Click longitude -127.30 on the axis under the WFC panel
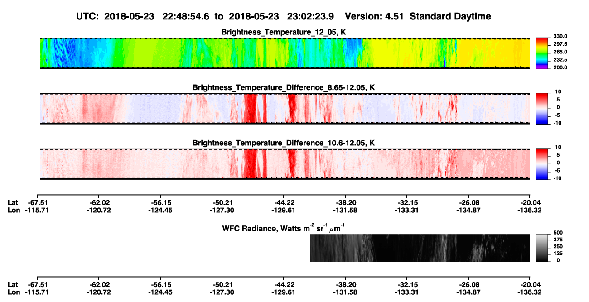The image size is (589, 302). 222,292
